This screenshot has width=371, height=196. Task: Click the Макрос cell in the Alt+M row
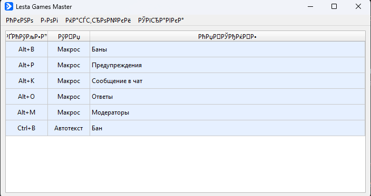[69, 112]
